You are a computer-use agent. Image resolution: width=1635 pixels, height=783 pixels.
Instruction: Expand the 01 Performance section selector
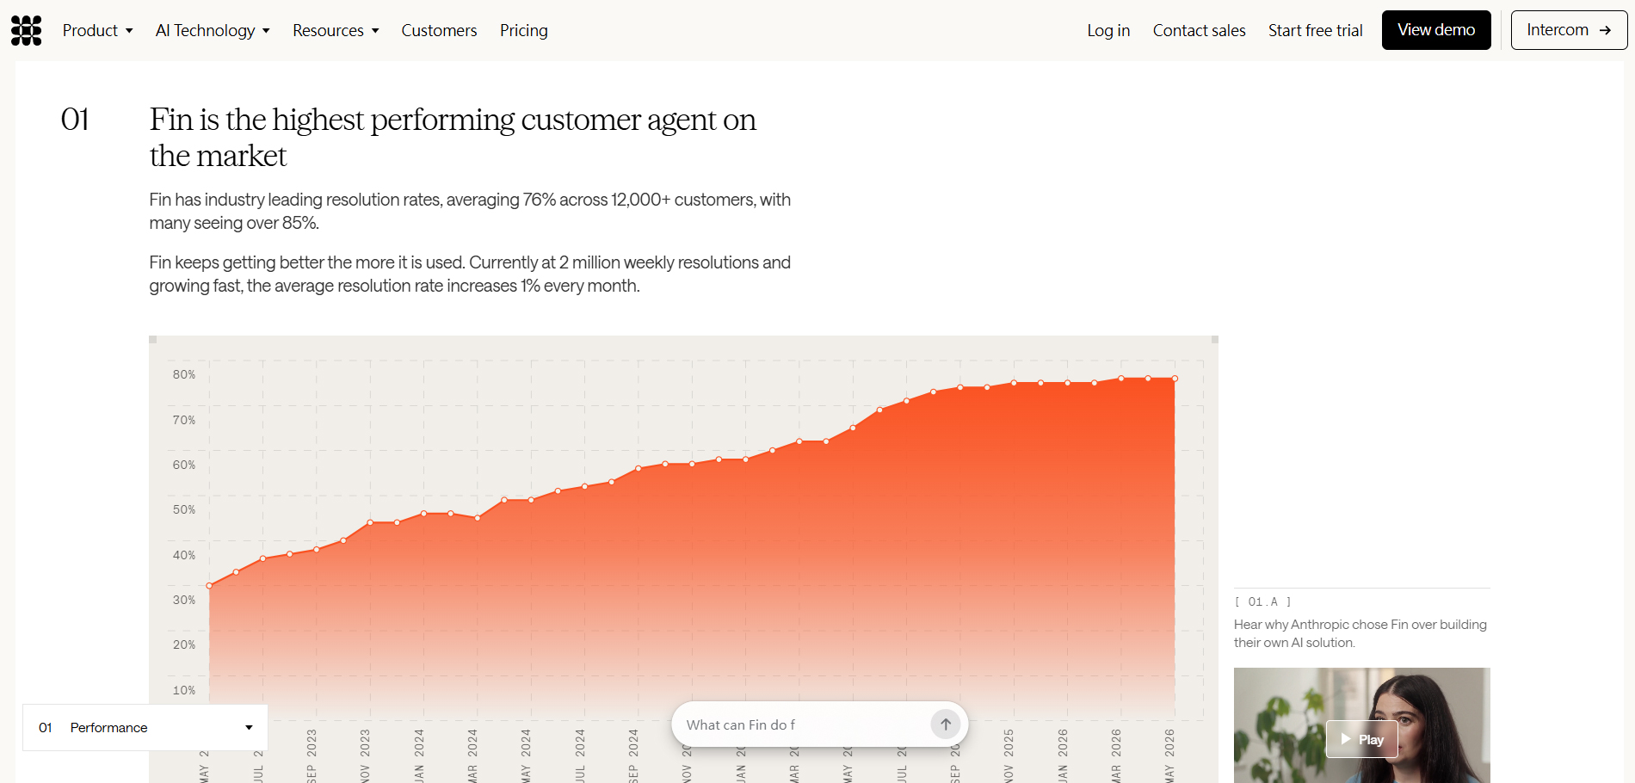145,728
